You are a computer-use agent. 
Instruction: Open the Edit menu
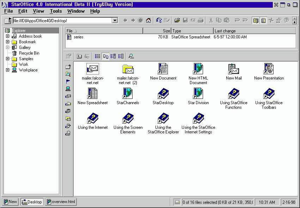click(x=23, y=11)
